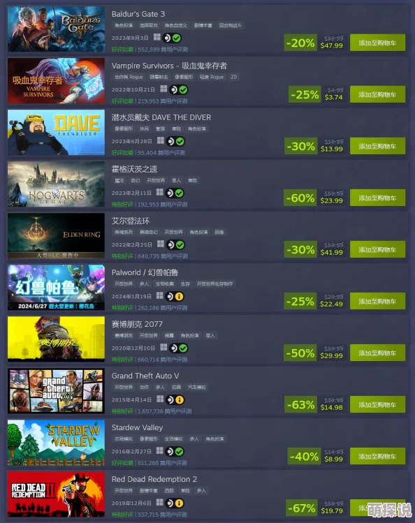Add Cyberpunk 2077 to cart at $29.99
This screenshot has width=415, height=523.
tap(378, 353)
